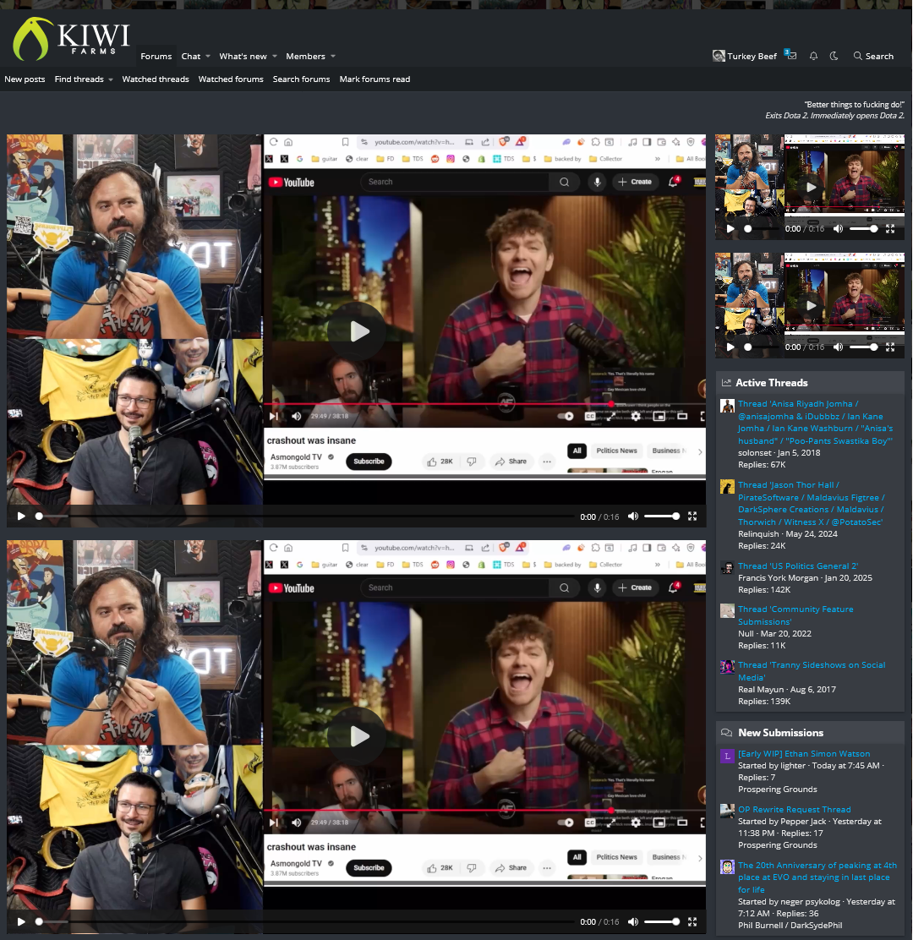The height and width of the screenshot is (940, 913).
Task: Enter fullscreen on the lower sidebar video
Action: pyautogui.click(x=890, y=347)
